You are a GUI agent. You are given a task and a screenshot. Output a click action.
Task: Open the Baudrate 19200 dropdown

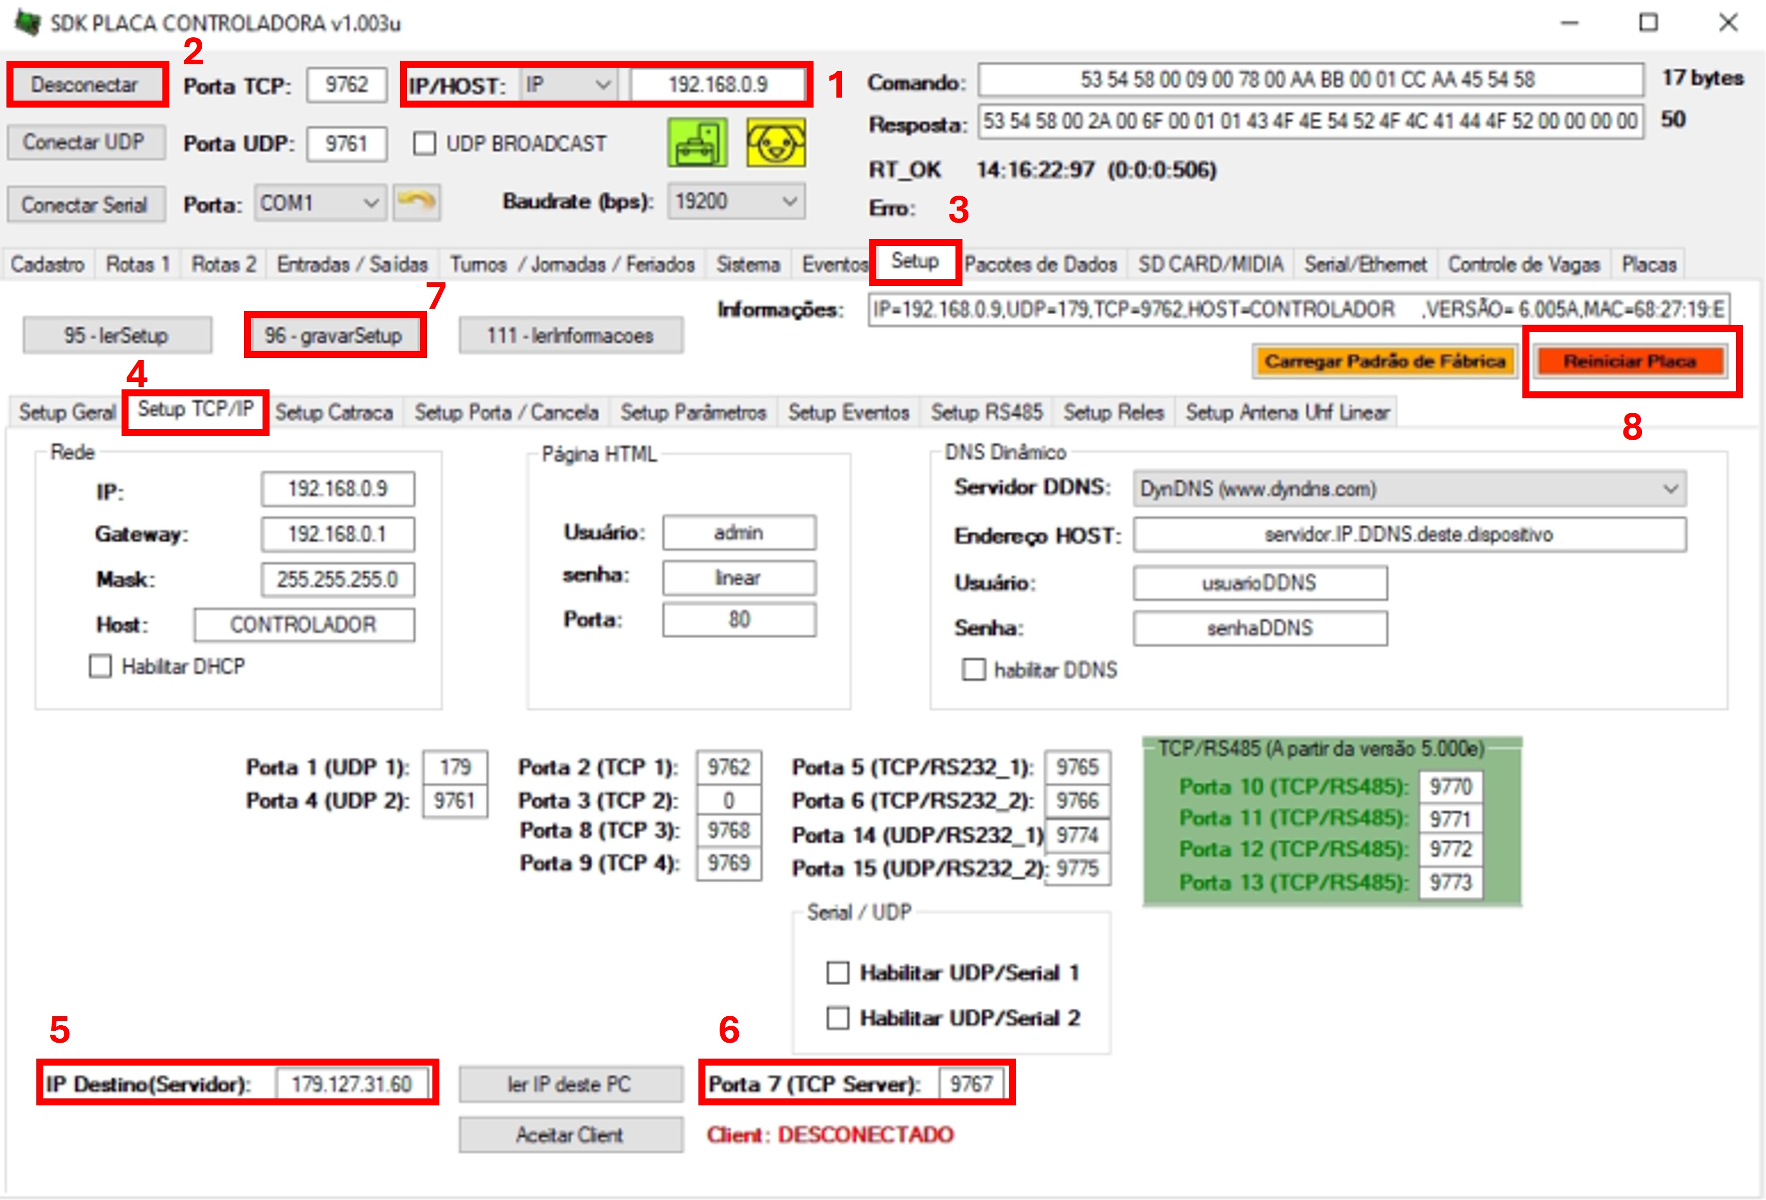click(735, 201)
